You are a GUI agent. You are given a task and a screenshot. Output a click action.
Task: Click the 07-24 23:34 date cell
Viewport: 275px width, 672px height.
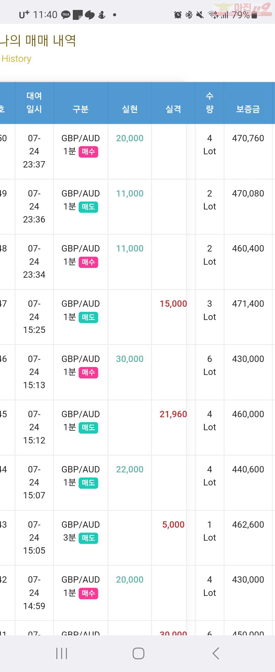pos(34,261)
